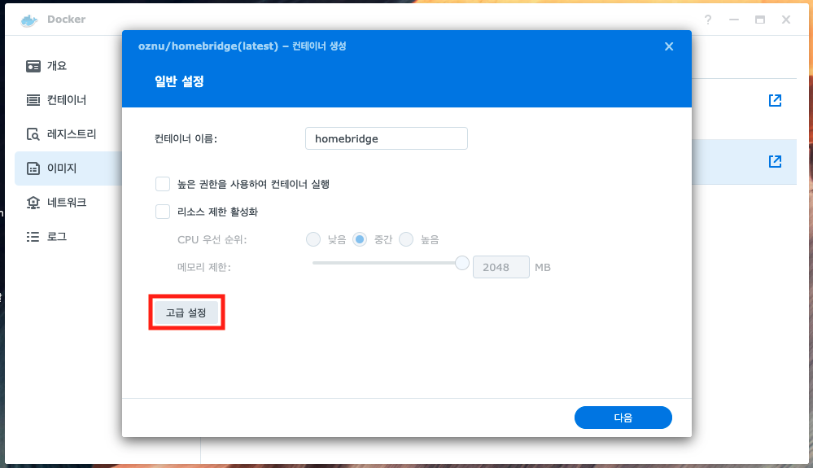Edit the 컨테이너 이름 field homebridge

pyautogui.click(x=387, y=138)
